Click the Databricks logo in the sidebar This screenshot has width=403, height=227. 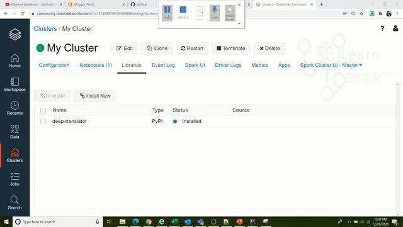pyautogui.click(x=15, y=34)
